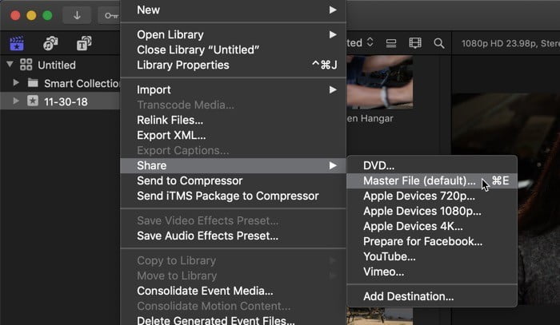The image size is (560, 325).
Task: Show the Photos and Audio sidebar
Action: point(50,43)
